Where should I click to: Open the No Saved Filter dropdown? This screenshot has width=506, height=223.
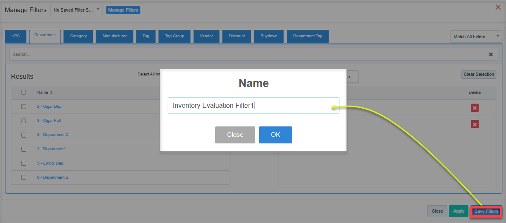(x=76, y=10)
